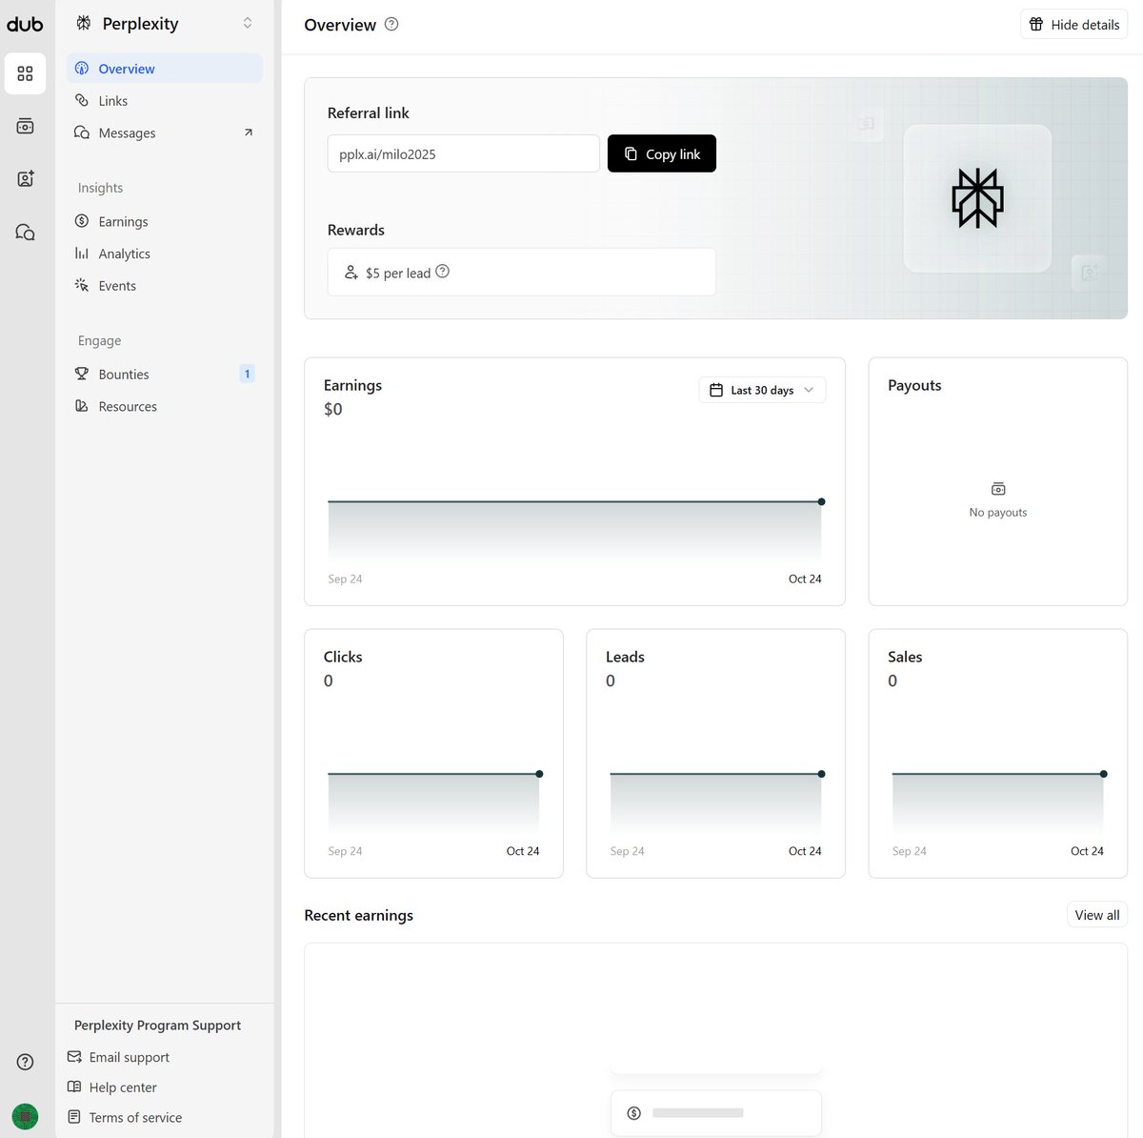Screen dimensions: 1143x1138
Task: Open the messages chat icon in left rail
Action: pyautogui.click(x=25, y=232)
